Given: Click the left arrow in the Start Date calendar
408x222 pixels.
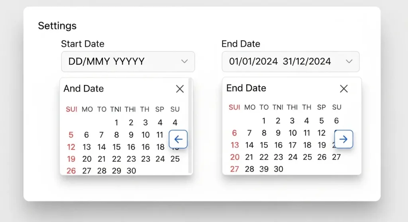Looking at the screenshot, I should (x=178, y=139).
